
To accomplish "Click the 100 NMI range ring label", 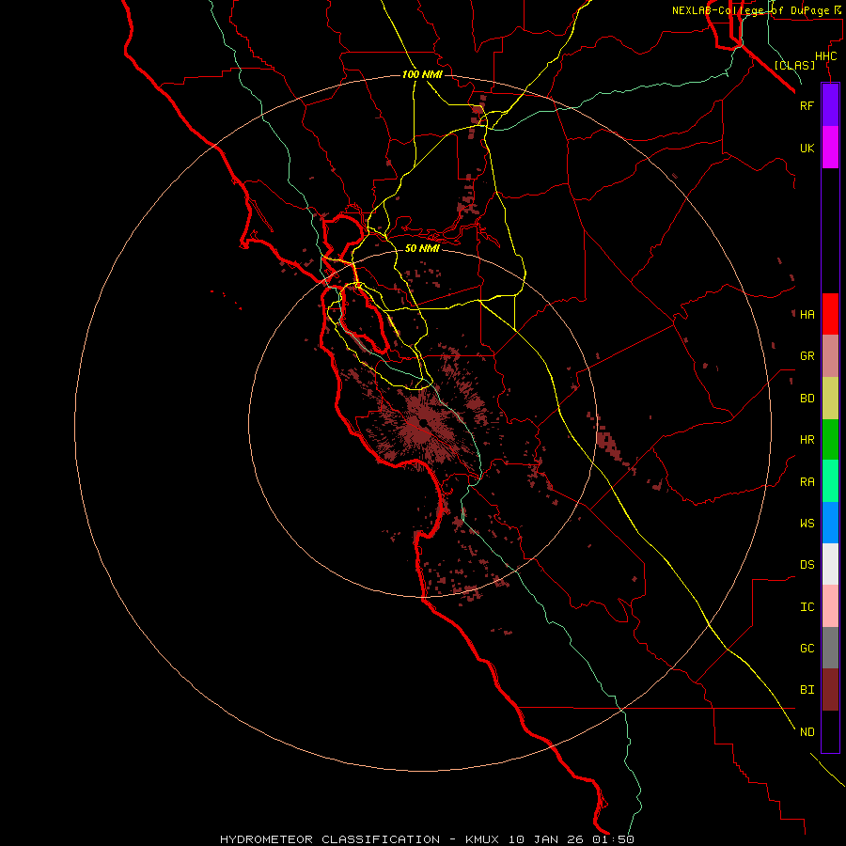I will pos(422,74).
